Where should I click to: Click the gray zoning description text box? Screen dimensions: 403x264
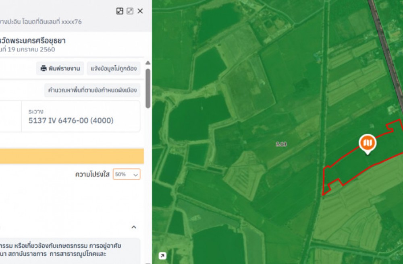tap(69, 250)
